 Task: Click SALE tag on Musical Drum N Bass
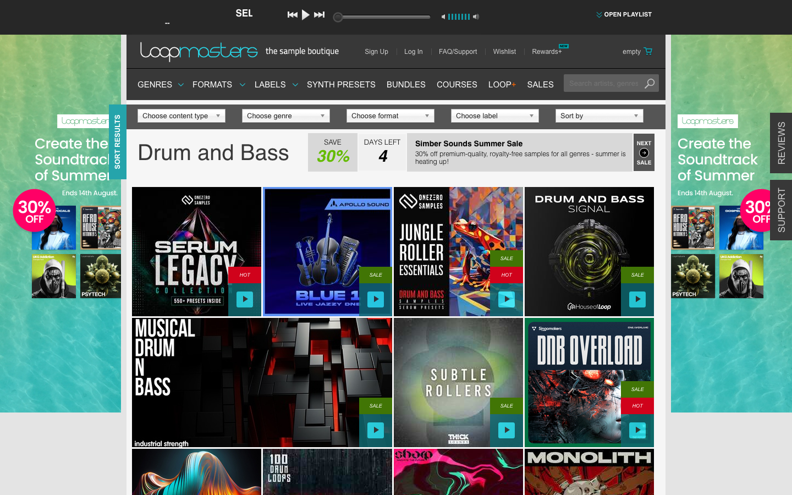tap(376, 406)
